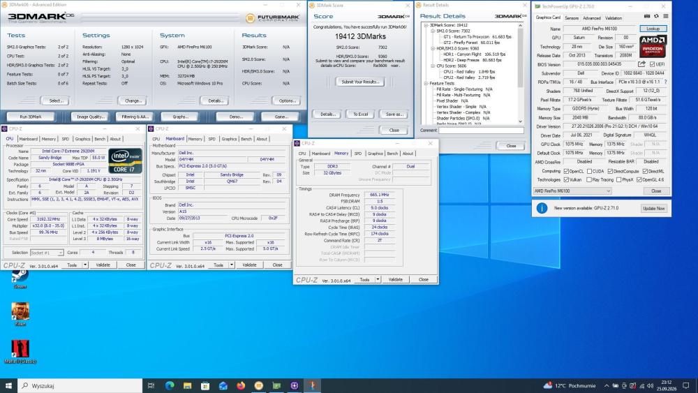Viewport: 698px width, 393px height.
Task: Toggle the PhysX checkbox
Action: point(618,180)
